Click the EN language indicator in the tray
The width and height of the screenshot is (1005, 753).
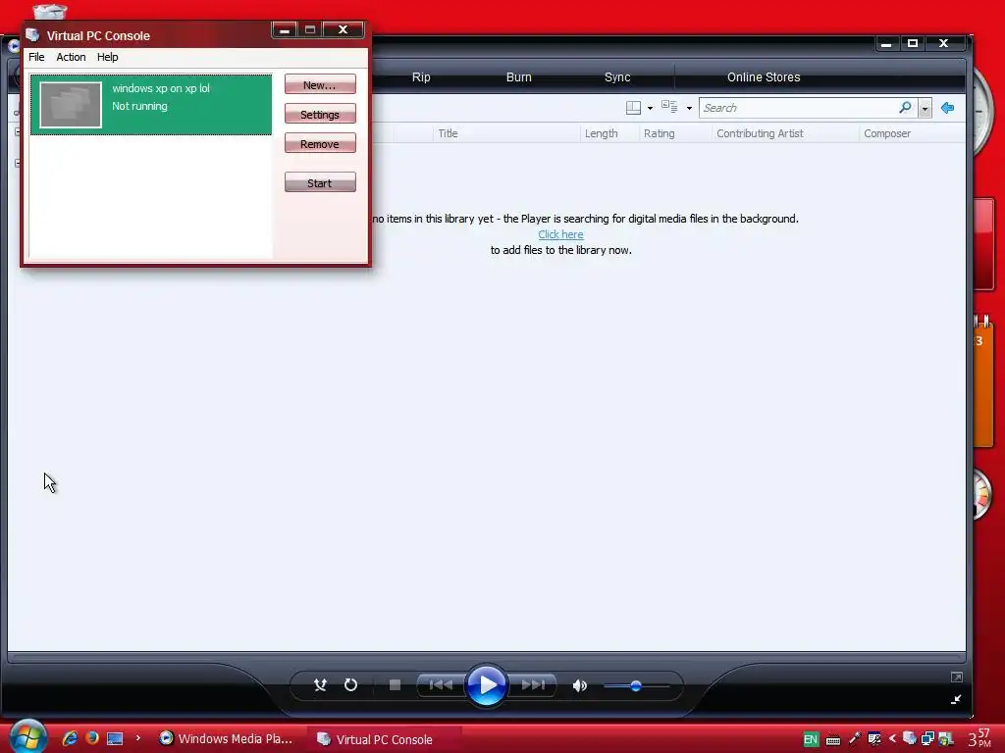click(810, 739)
